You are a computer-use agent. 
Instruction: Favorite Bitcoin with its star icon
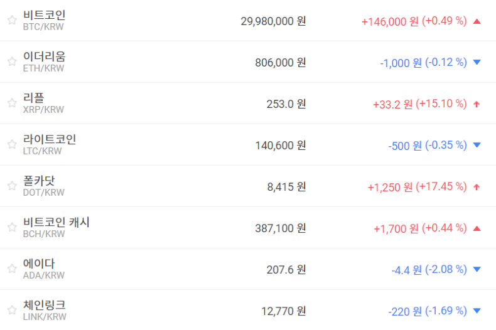(x=12, y=20)
